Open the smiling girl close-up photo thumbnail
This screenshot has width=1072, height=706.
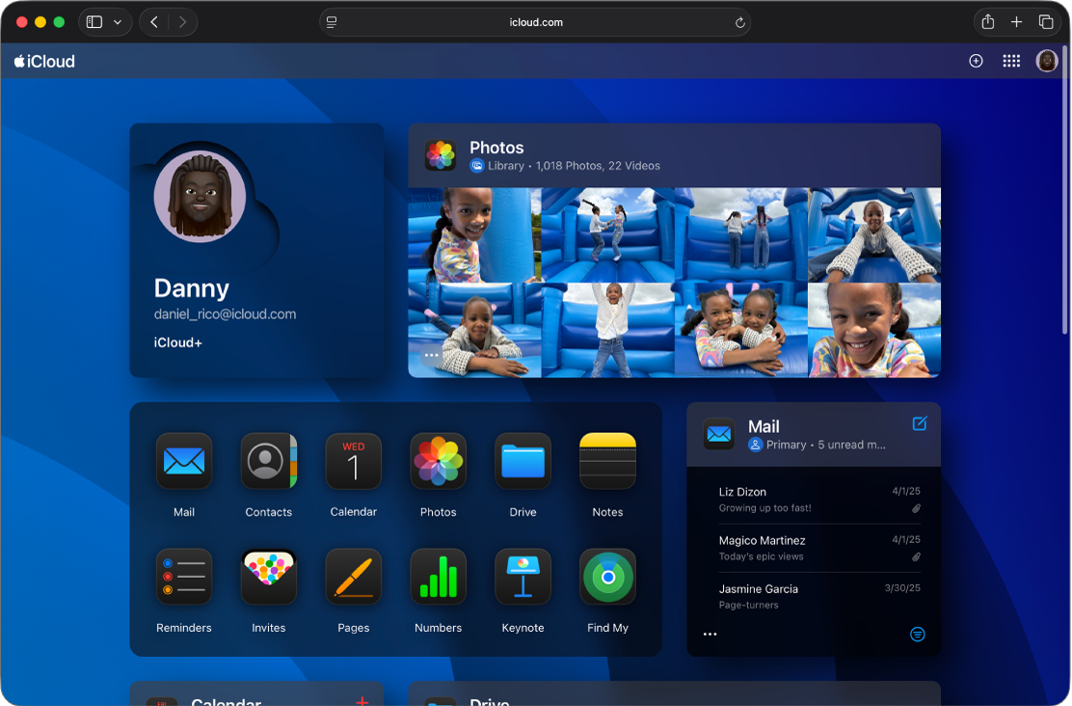pos(874,330)
